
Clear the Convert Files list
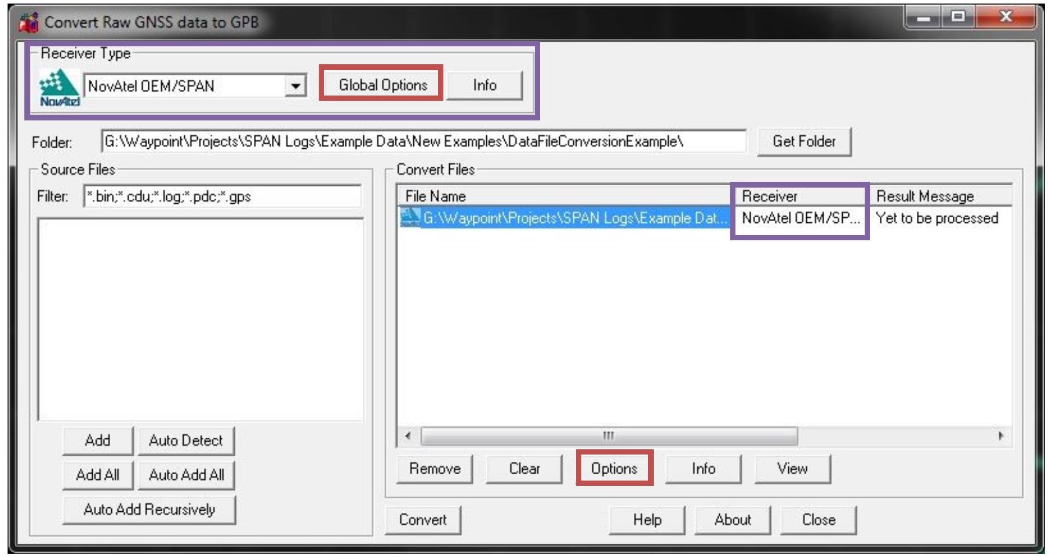[x=524, y=468]
